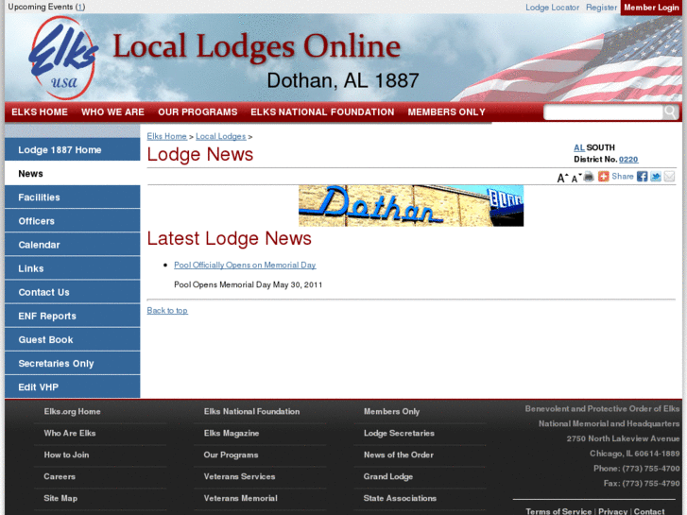Open the ELKS HOME menu
Image resolution: width=687 pixels, height=515 pixels.
tap(40, 112)
